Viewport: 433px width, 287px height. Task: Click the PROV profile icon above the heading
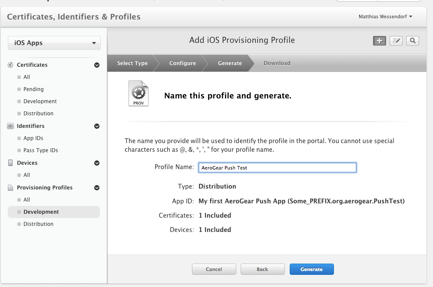click(x=138, y=93)
